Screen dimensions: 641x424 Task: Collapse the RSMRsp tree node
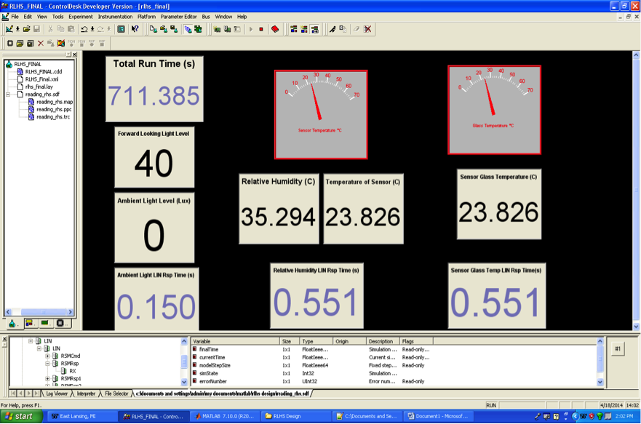(x=47, y=364)
